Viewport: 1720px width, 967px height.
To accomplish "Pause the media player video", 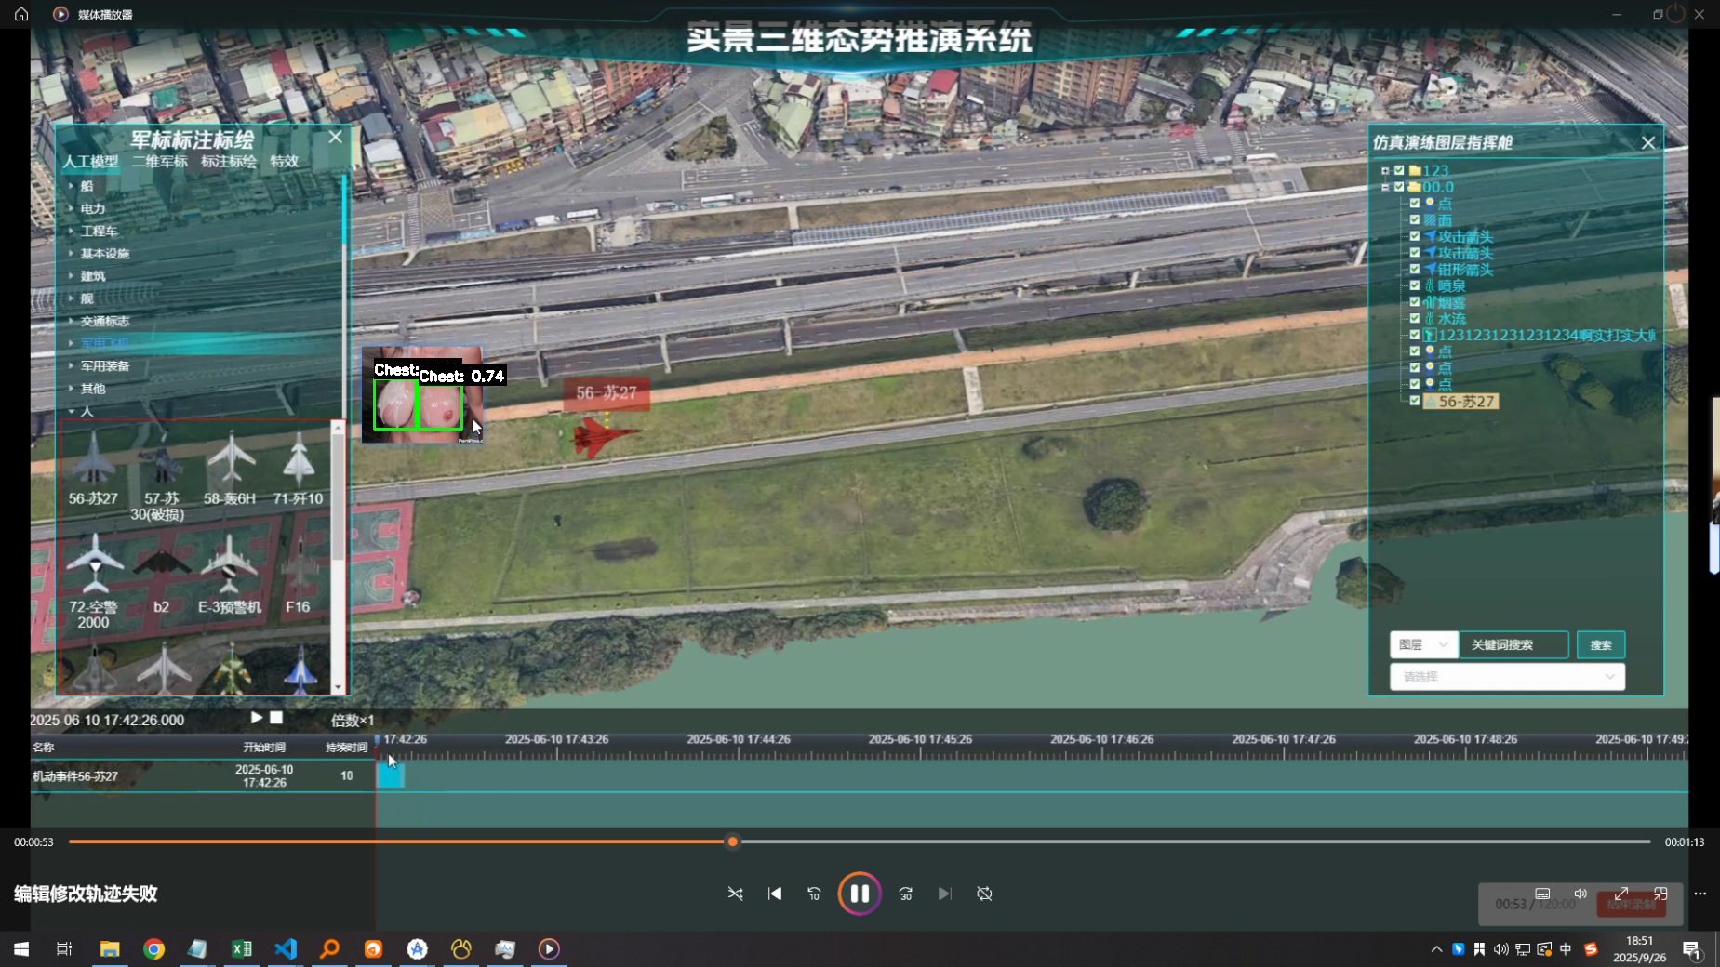I will pos(859,894).
